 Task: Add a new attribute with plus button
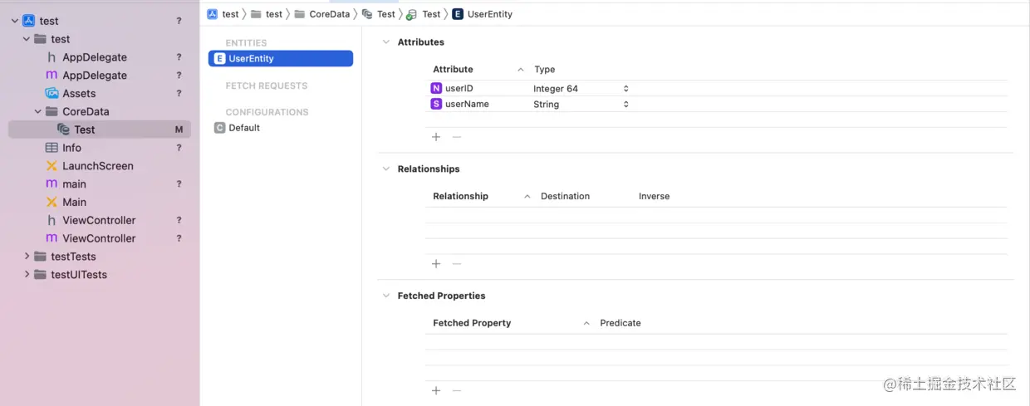pyautogui.click(x=436, y=137)
